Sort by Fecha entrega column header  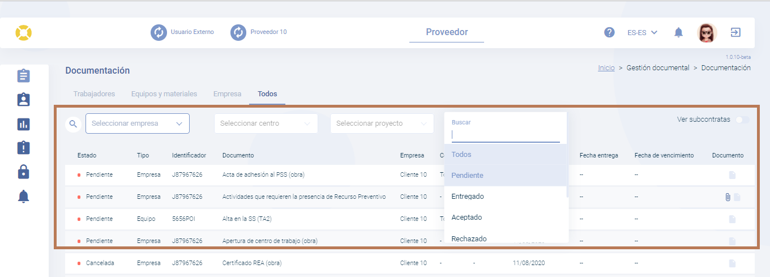[599, 155]
